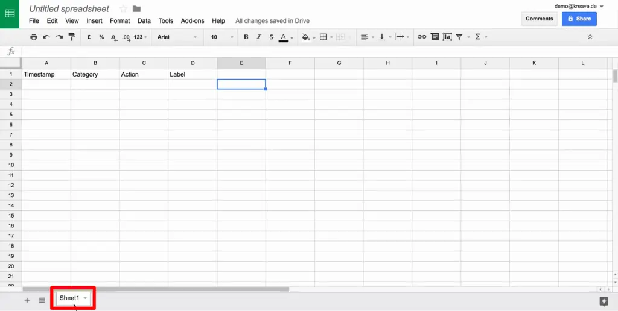Insert a chart from toolbar
Screen dimensions: 618x311
(x=447, y=37)
